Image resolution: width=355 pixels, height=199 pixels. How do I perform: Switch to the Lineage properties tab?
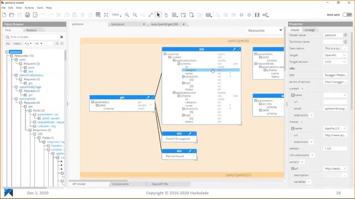(310, 30)
